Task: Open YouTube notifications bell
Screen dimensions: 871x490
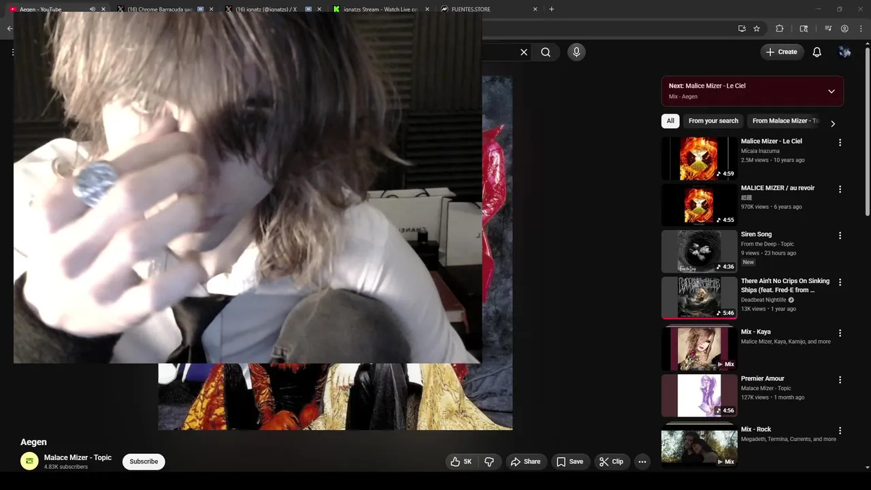Action: click(817, 52)
